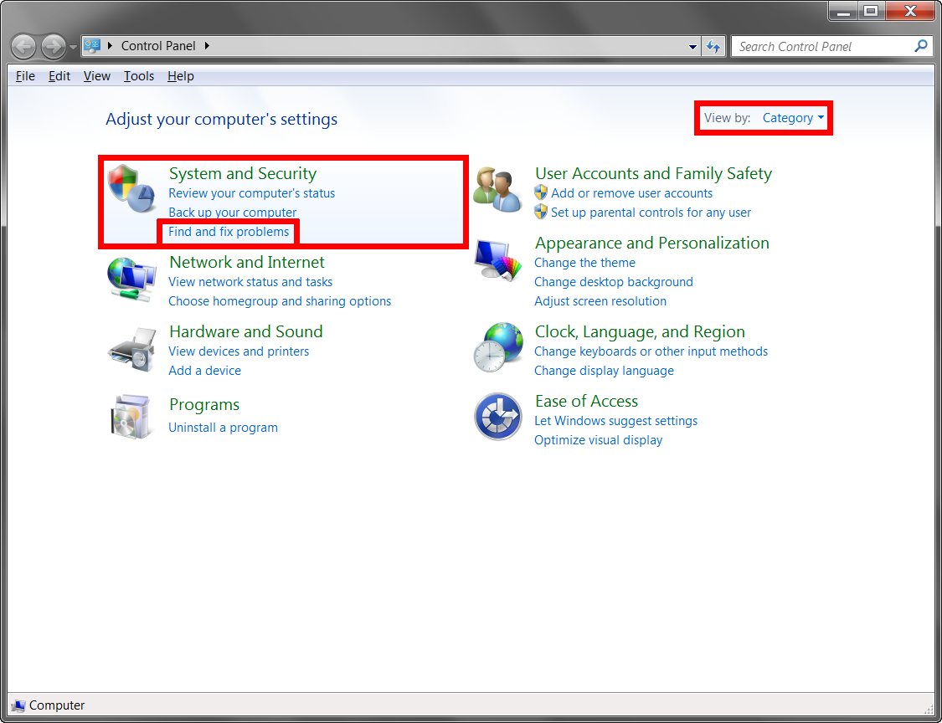
Task: Open the Programs heading link
Action: (204, 405)
